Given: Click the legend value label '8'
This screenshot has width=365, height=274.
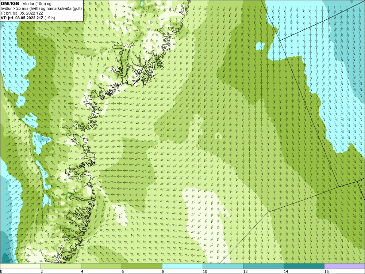Looking at the screenshot, I should pos(163,271).
